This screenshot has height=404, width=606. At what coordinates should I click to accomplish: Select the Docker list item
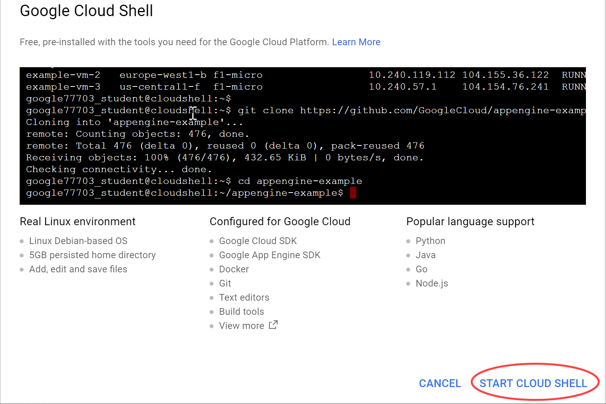tap(234, 269)
